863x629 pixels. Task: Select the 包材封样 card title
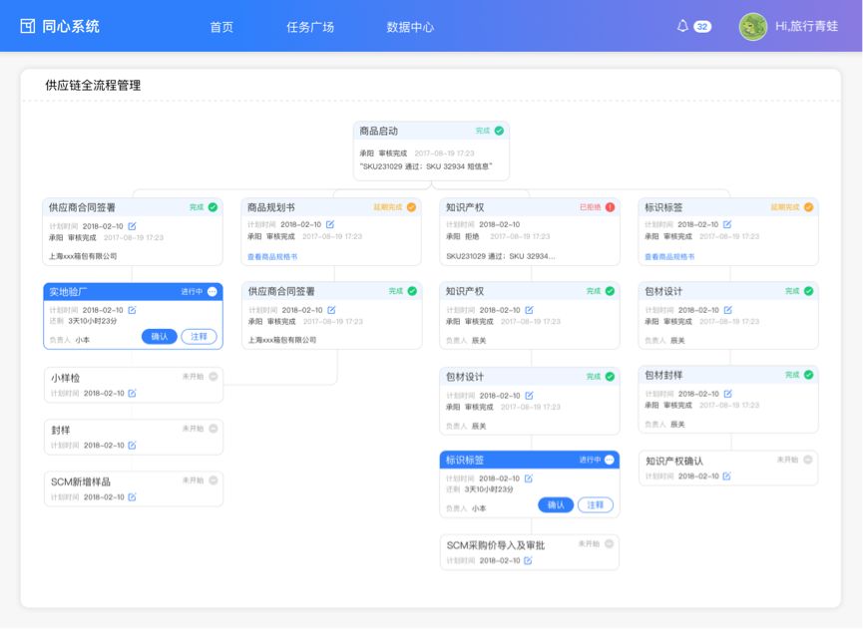coord(663,376)
